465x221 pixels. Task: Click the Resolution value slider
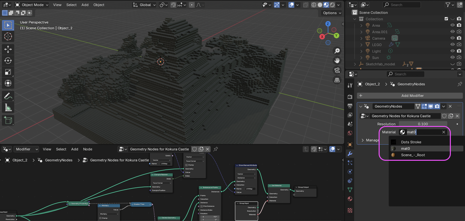422,124
